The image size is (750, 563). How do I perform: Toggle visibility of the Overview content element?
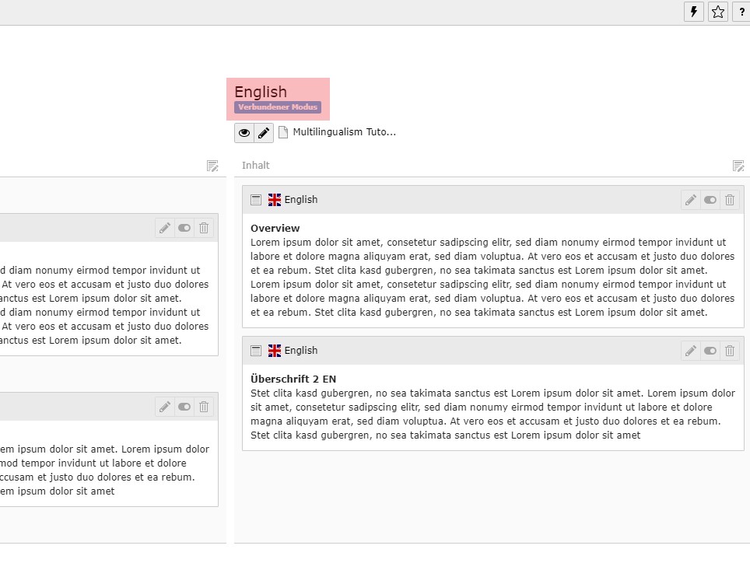tap(710, 200)
